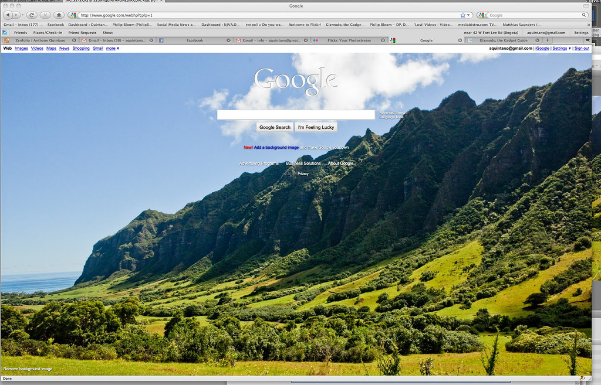Viewport: 601px width, 385px height.
Task: Open the Images link in Google nav
Action: (x=21, y=48)
